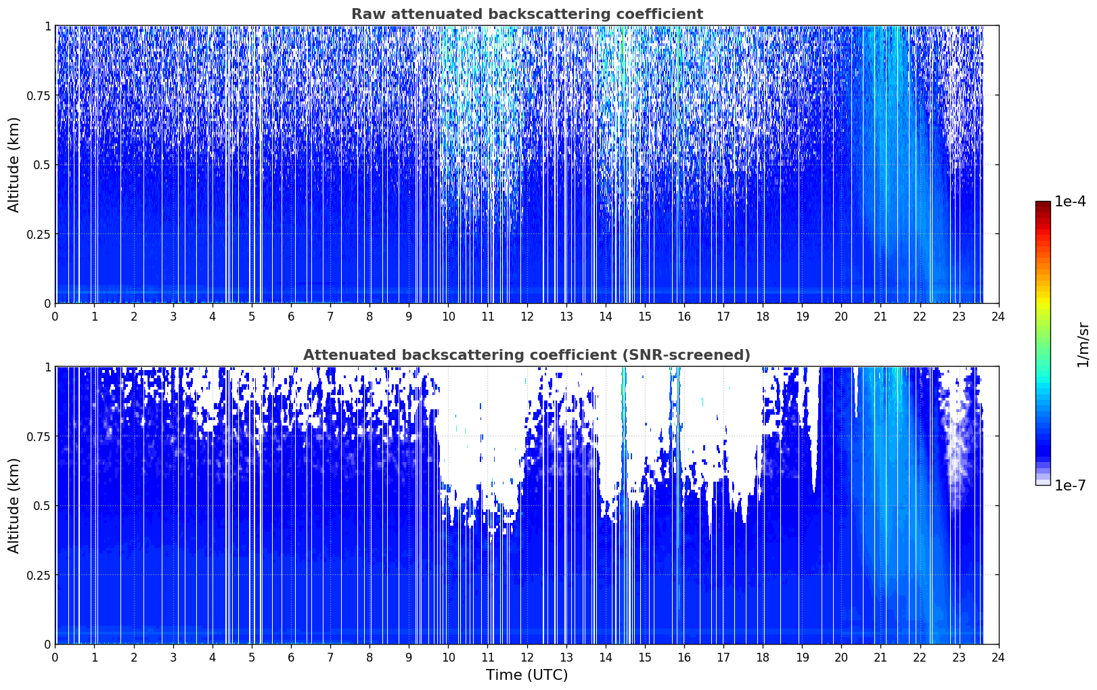Viewport: 1097px width, 690px height.
Task: Click inside the raw backscatter heatmap
Action: click(527, 164)
